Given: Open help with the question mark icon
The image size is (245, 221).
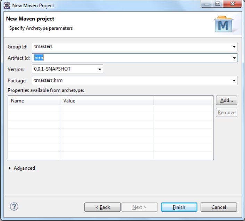Looking at the screenshot, I should [14, 207].
